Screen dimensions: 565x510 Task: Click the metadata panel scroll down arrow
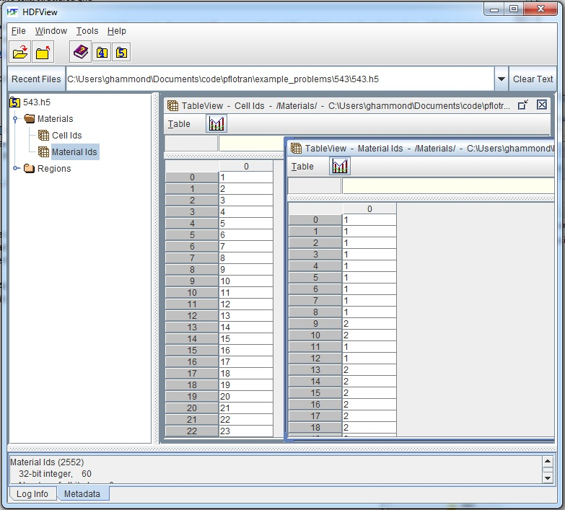[x=547, y=478]
